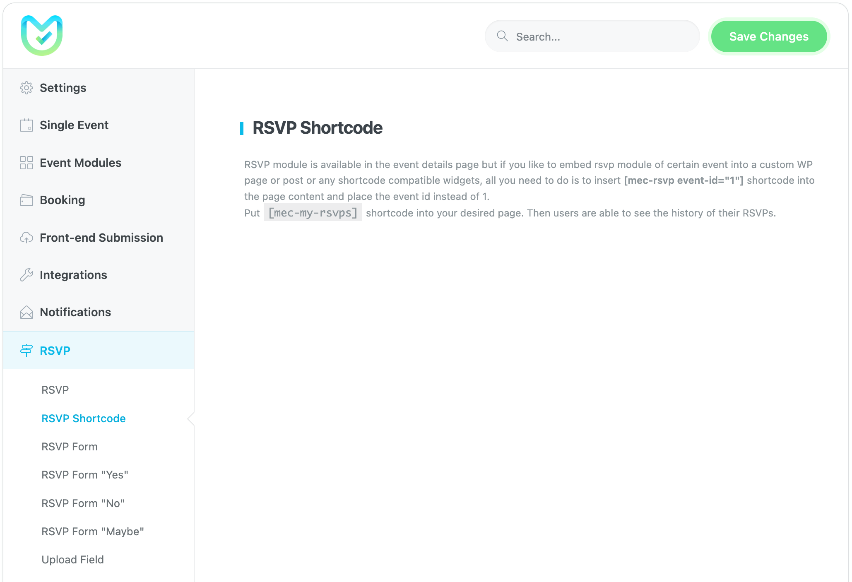The height and width of the screenshot is (582, 852).
Task: Click the Settings gear icon
Action: tap(26, 88)
